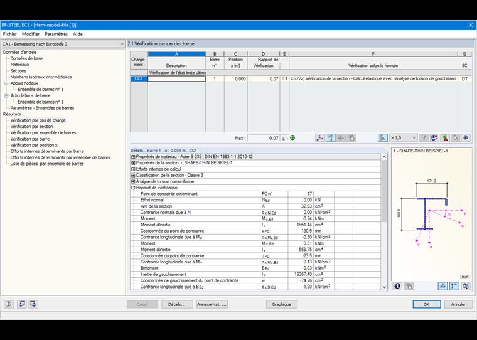The image size is (477, 340).
Task: Click zoom-all magnifier icon in section preview
Action: (x=466, y=286)
